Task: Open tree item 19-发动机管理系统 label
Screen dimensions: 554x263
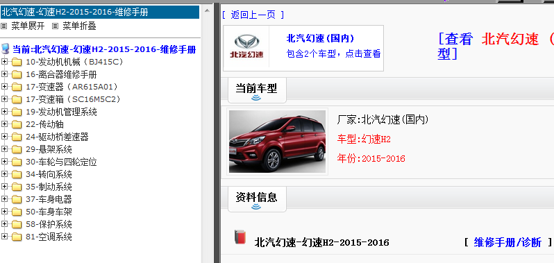Action: 62,112
